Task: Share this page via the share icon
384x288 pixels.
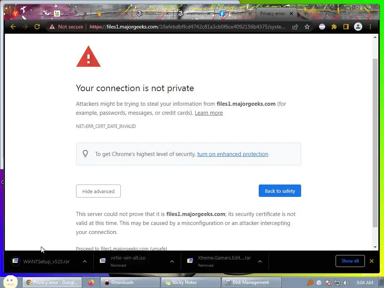Action: tap(295, 27)
